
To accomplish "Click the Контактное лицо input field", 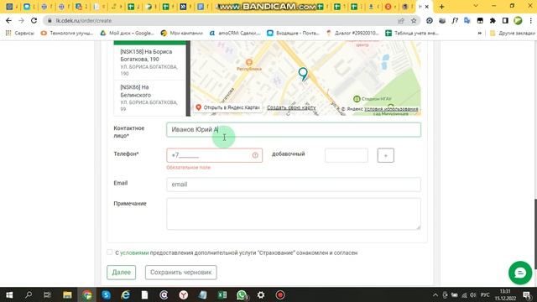I will 294,130.
